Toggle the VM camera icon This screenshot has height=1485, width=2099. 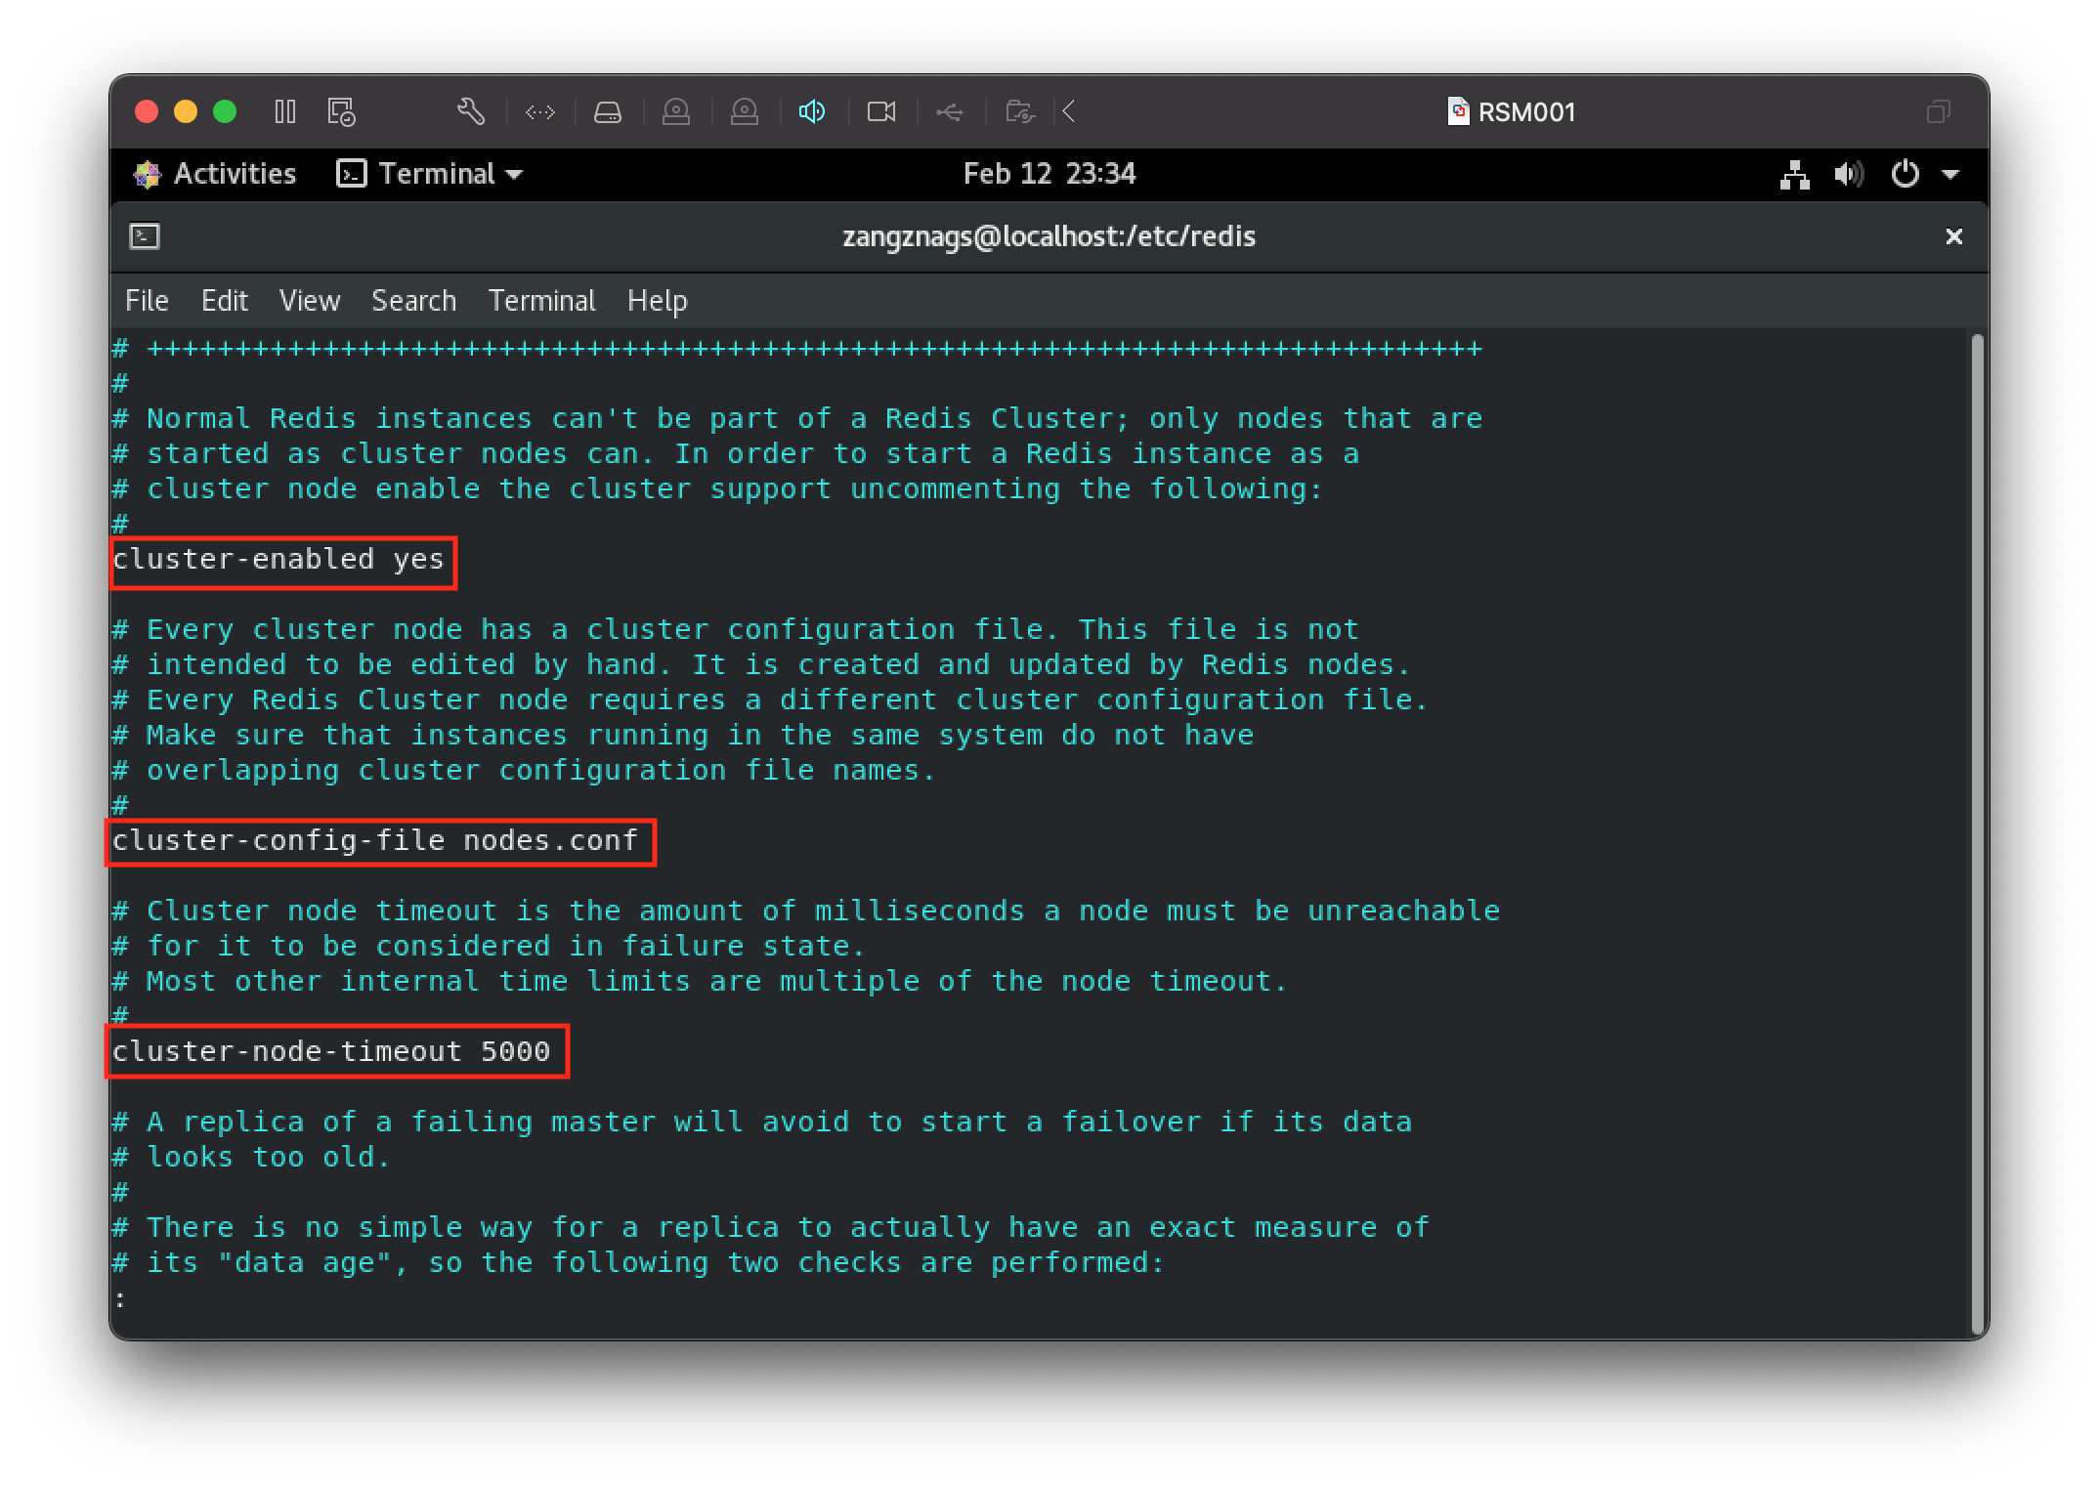tap(881, 112)
